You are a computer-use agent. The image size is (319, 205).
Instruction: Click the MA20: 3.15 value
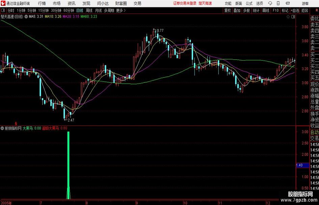(x=71, y=16)
